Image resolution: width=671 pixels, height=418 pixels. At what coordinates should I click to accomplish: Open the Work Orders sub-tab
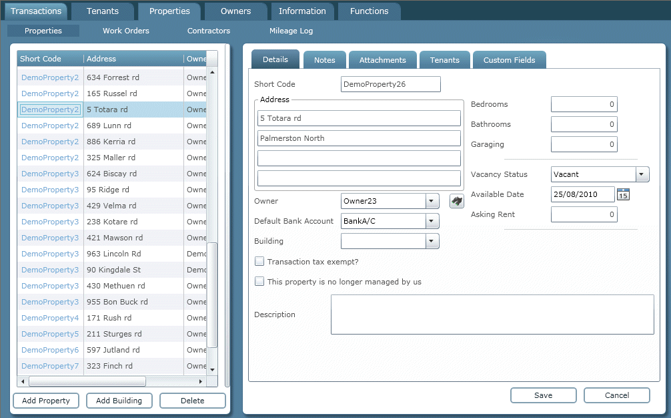[126, 31]
